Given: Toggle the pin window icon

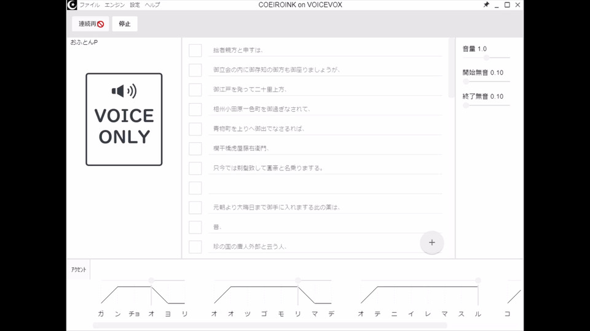Looking at the screenshot, I should click(486, 5).
